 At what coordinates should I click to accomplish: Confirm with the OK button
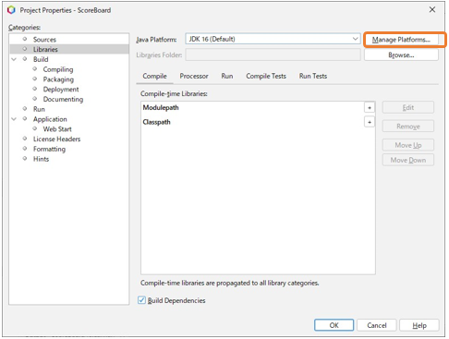[334, 325]
